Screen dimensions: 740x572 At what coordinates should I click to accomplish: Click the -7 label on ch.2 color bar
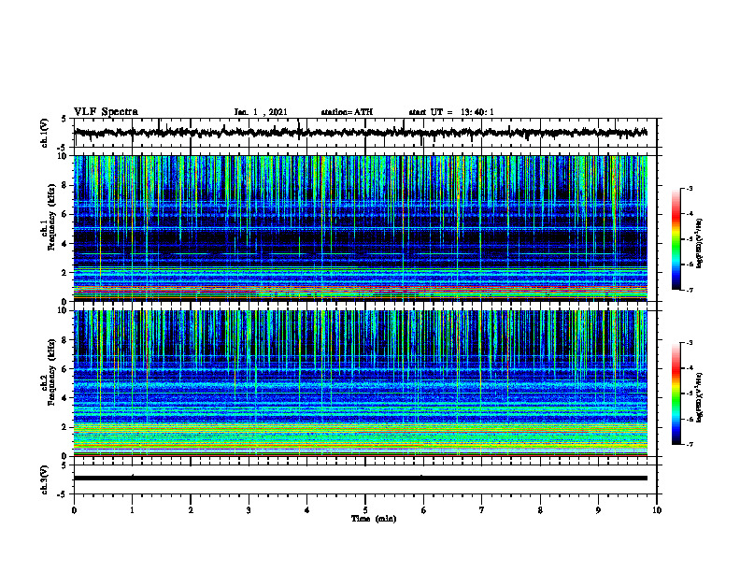pyautogui.click(x=690, y=445)
